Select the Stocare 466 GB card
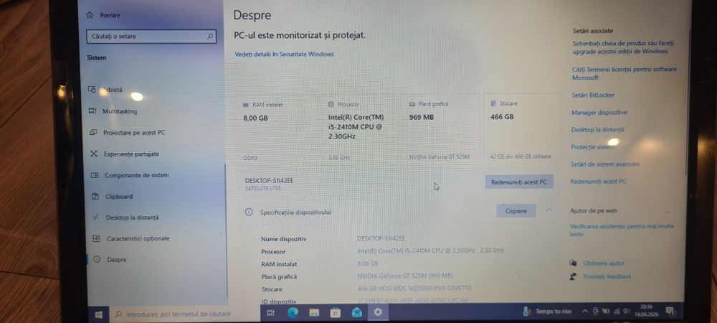 [x=521, y=129]
